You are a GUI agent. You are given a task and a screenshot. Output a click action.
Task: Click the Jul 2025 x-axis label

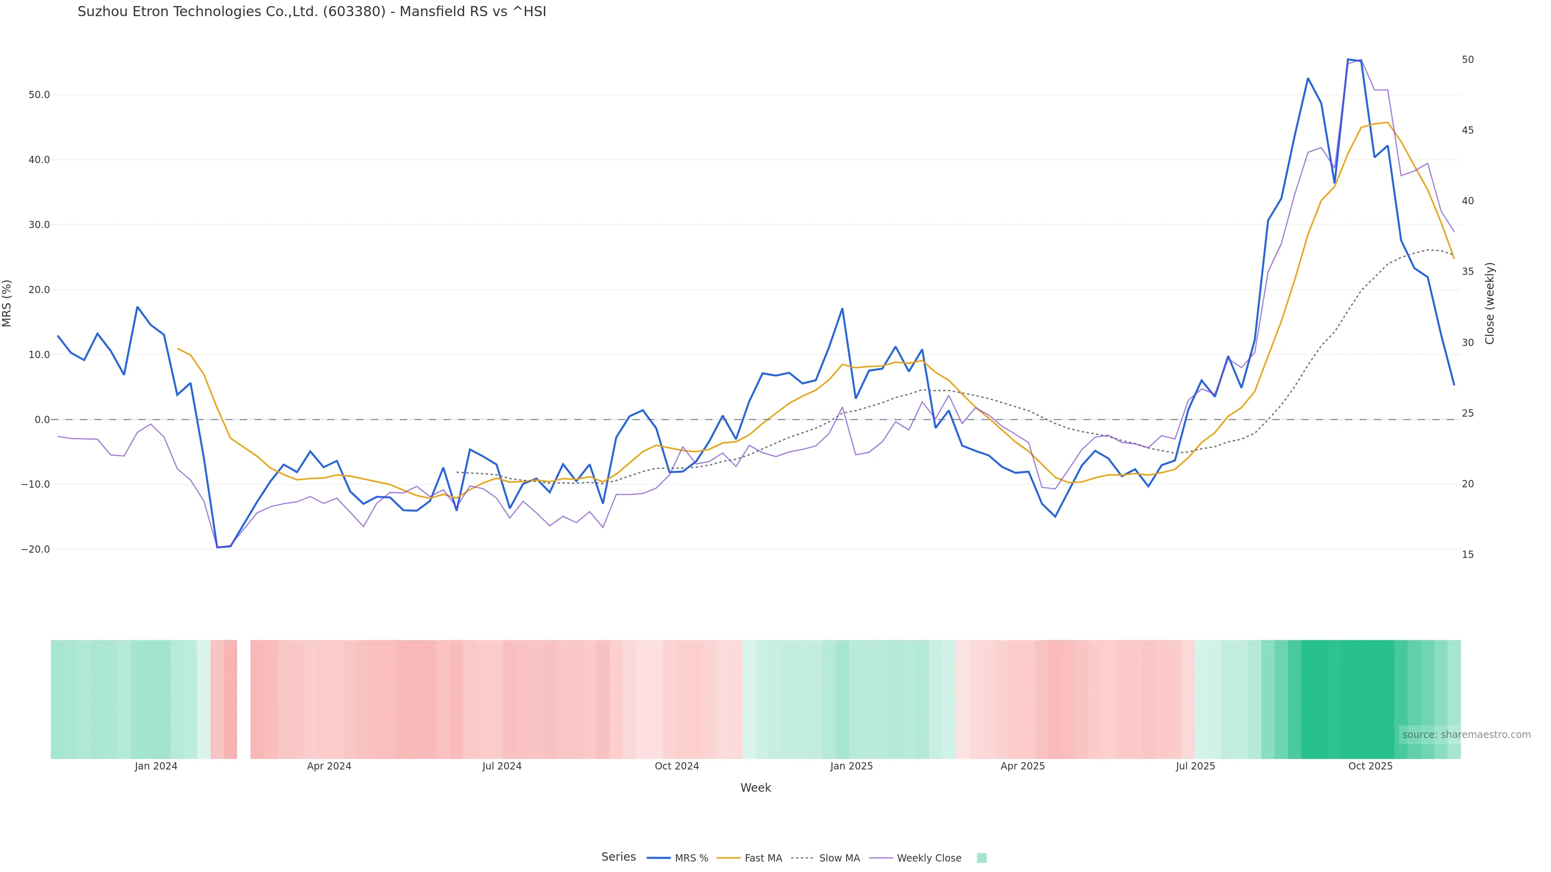(x=1195, y=767)
